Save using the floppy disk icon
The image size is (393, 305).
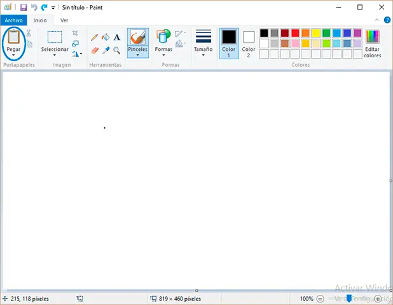(x=24, y=8)
